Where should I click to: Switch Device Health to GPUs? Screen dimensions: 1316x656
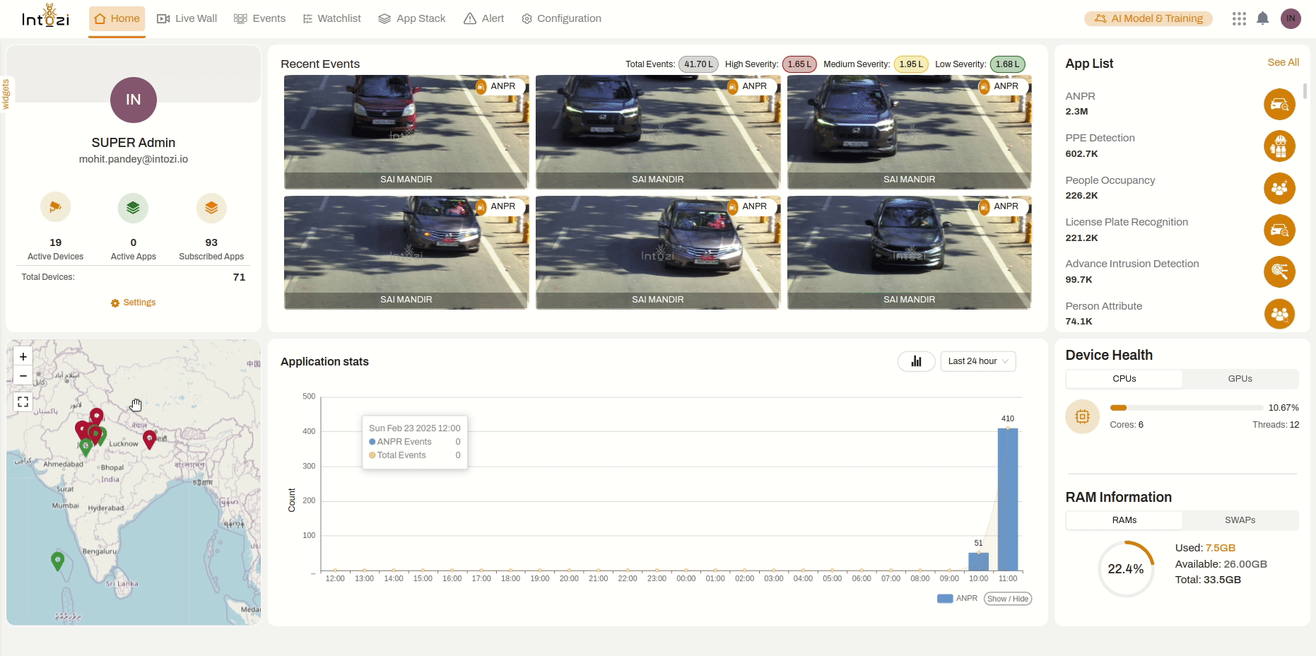[1240, 379]
